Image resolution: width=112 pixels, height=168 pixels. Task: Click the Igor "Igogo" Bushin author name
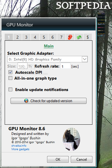click(x=26, y=138)
